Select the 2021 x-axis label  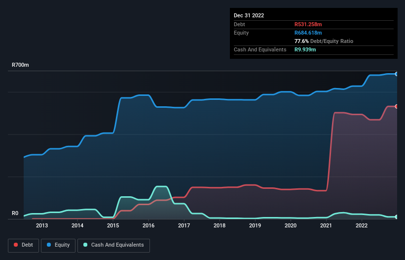[326, 225]
